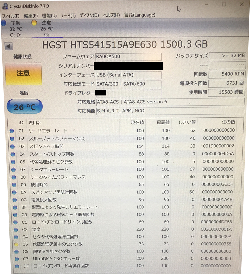Open the ディスク(D) menu
250x274 pixels.
(x=89, y=15)
